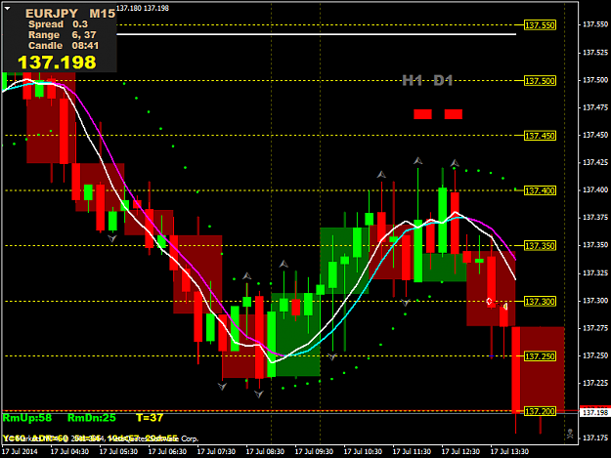Select the D1 timeframe label
The height and width of the screenshot is (458, 611).
click(443, 80)
